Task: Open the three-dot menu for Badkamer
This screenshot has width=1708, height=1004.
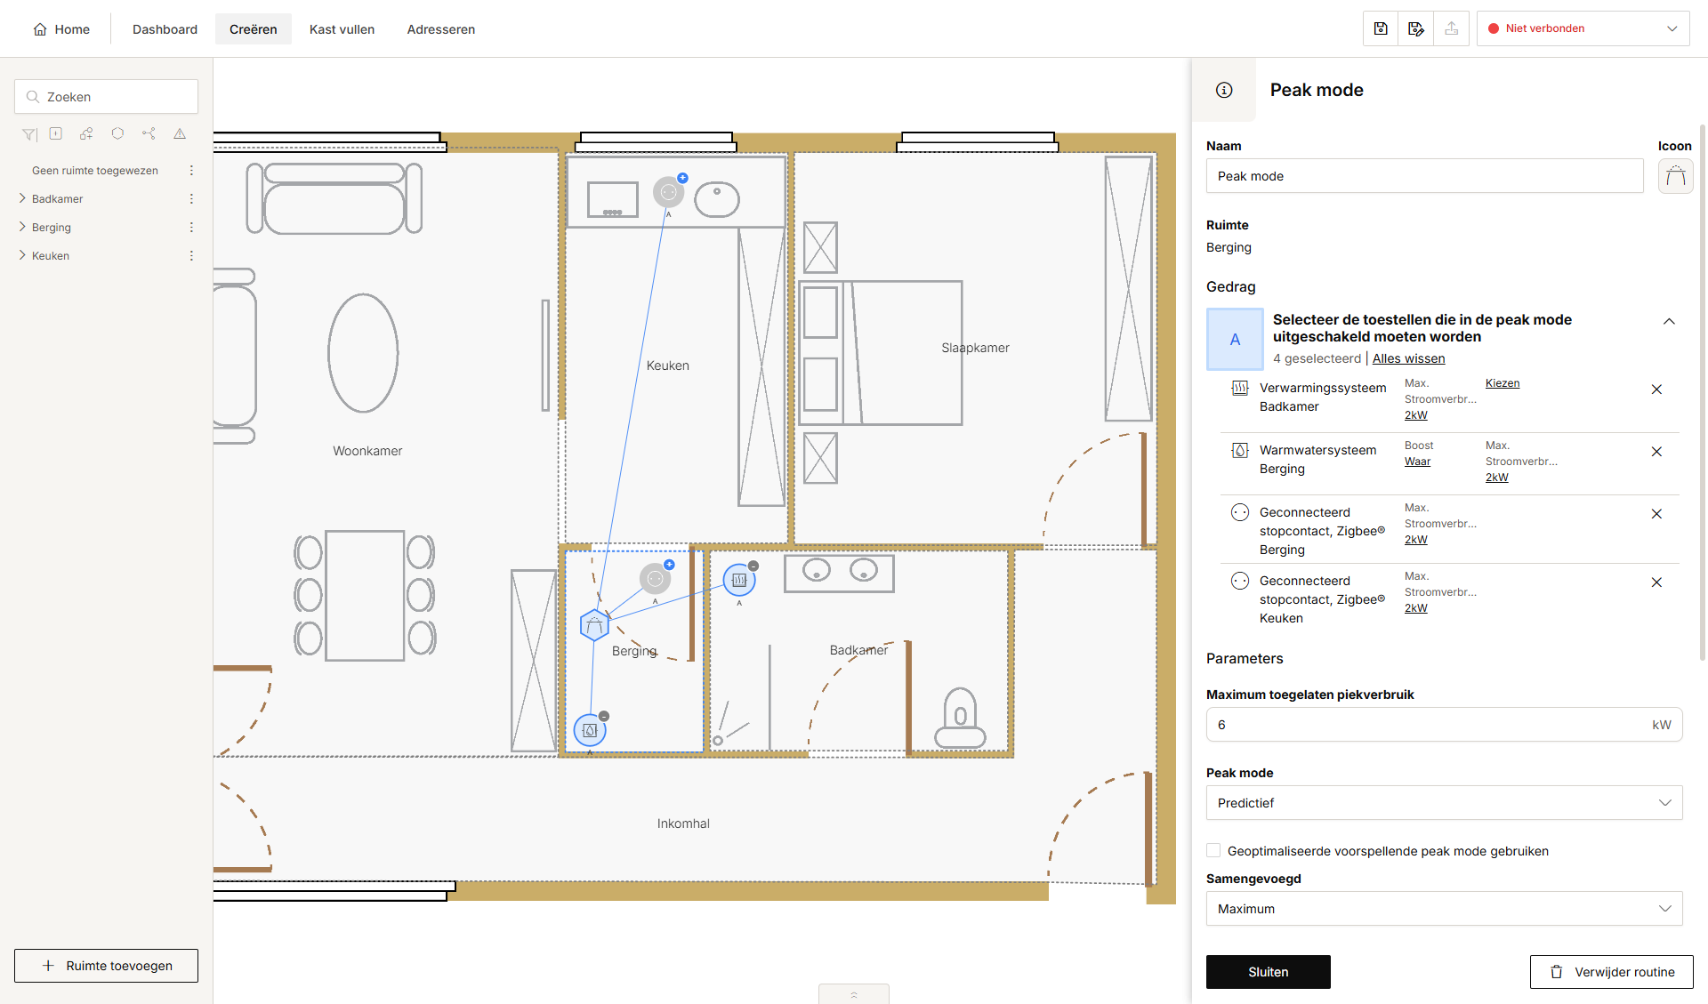Action: [191, 199]
